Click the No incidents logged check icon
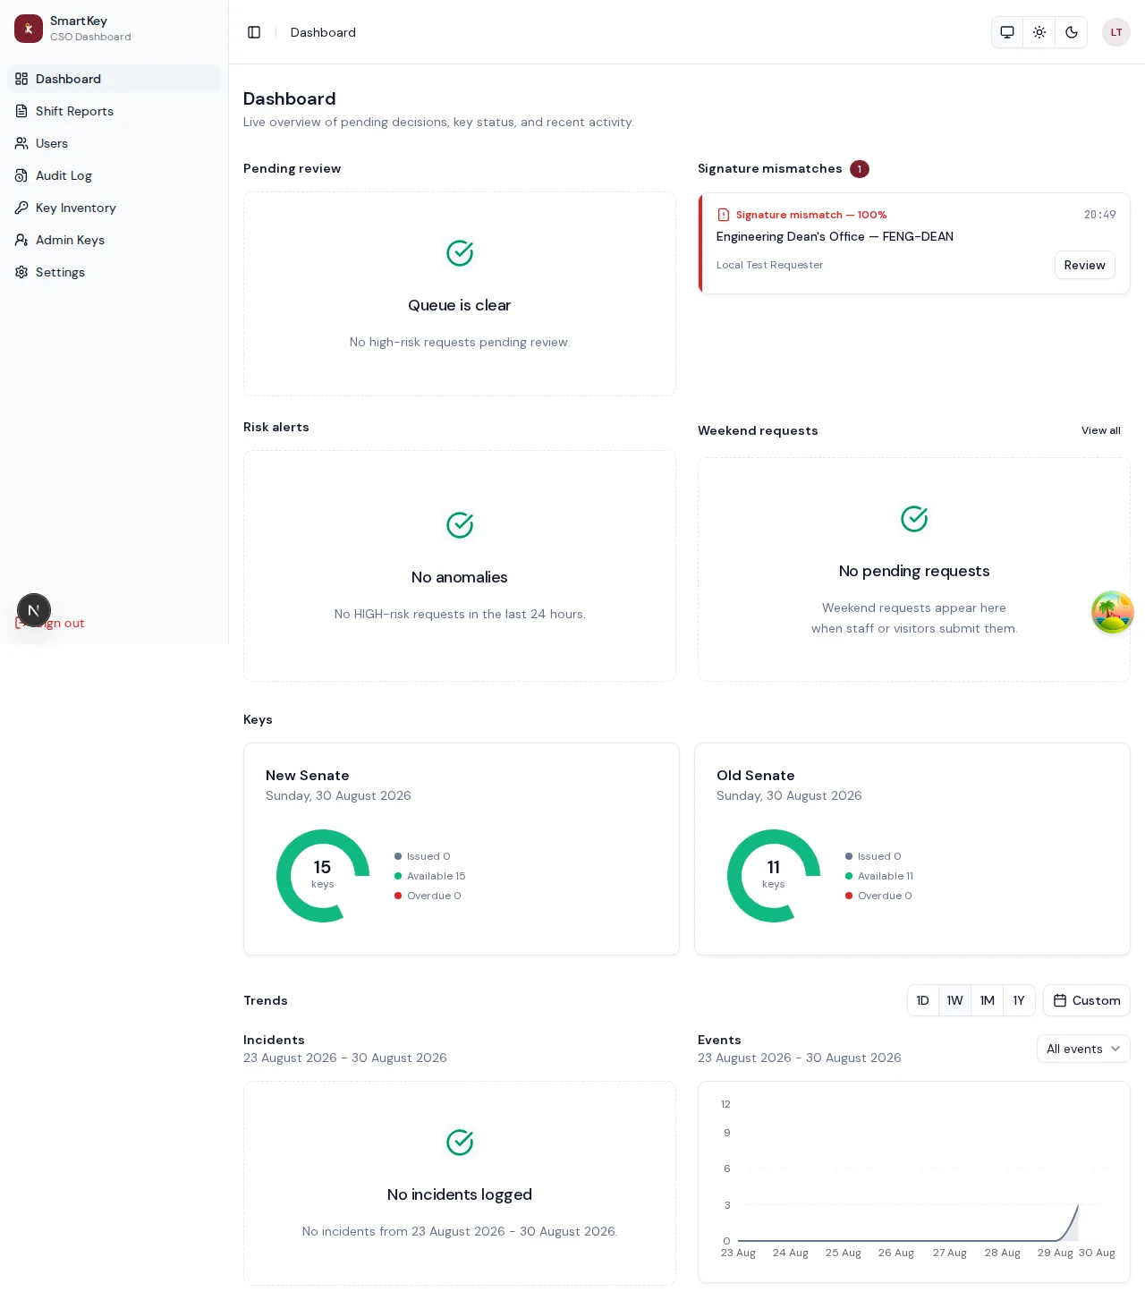Screen dimensions: 1145x1300 click(460, 1143)
